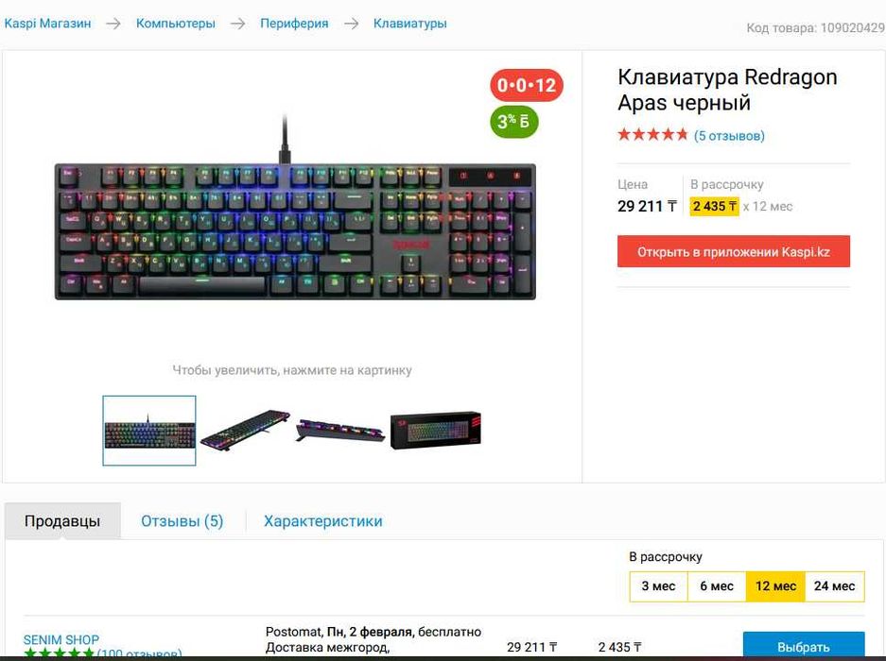Click Открыть в приложении Kaspi.kz button

734,252
